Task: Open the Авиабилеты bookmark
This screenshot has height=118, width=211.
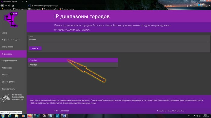Action: [x=6, y=9]
